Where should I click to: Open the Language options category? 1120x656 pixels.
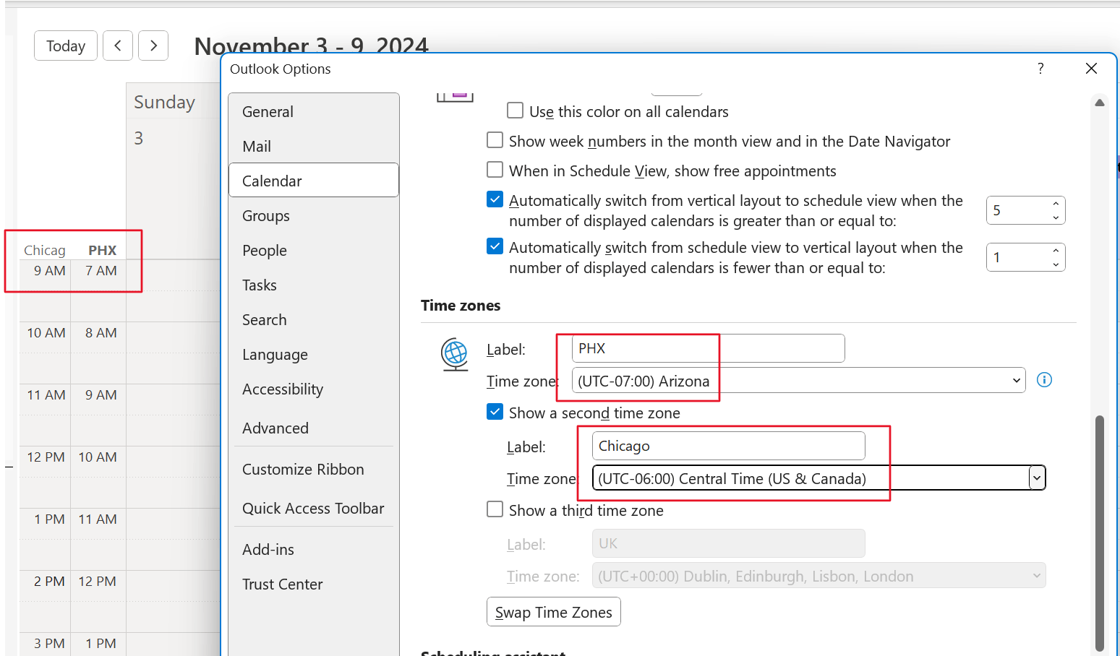314,355
